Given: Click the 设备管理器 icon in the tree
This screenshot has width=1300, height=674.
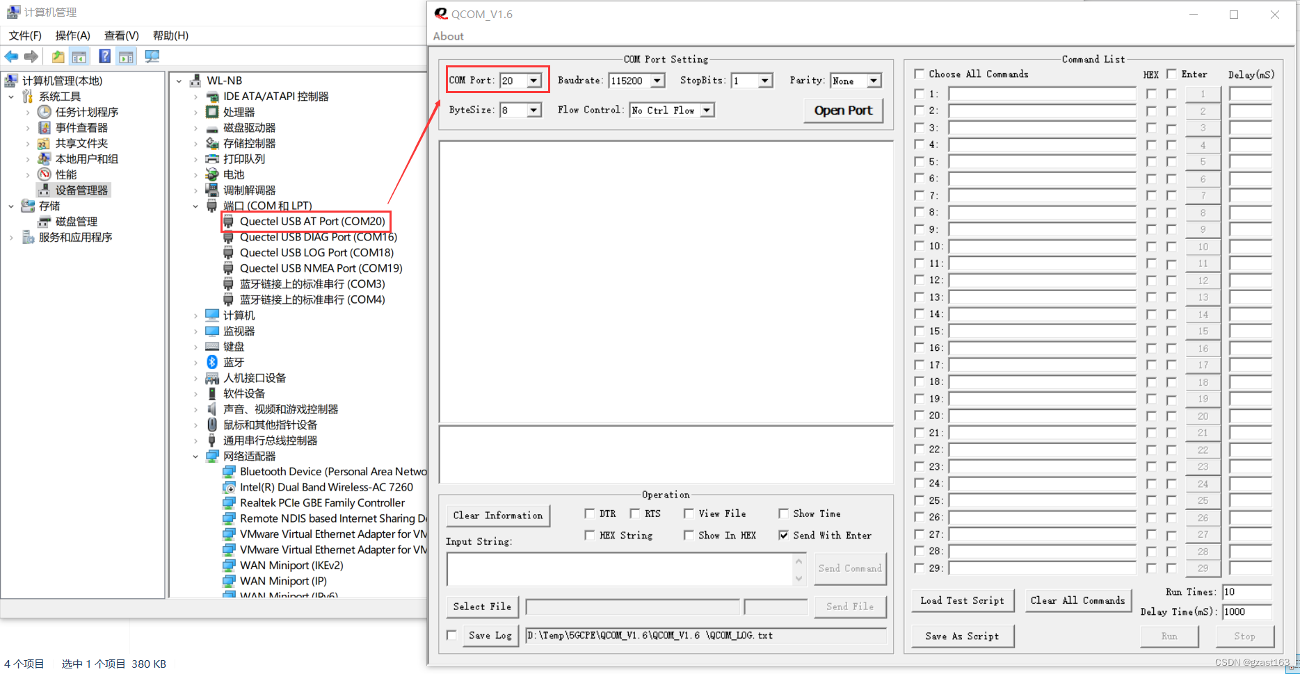Looking at the screenshot, I should coord(44,190).
